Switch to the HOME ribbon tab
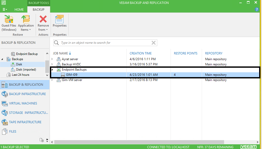Image resolution: width=262 pixels, height=149 pixels. point(19,10)
